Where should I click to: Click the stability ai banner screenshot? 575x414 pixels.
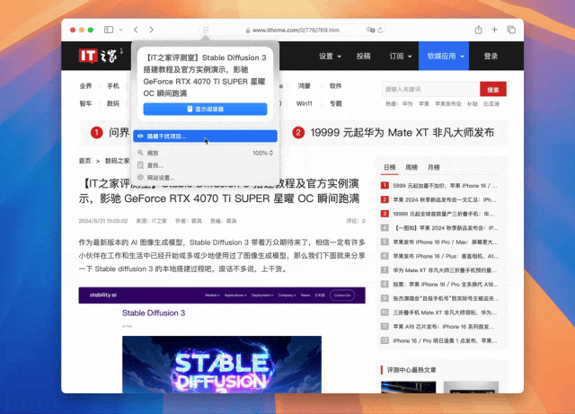pos(222,295)
